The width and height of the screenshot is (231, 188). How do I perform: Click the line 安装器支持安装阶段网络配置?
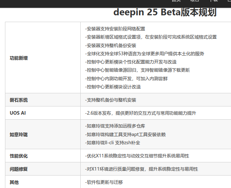point(115,28)
